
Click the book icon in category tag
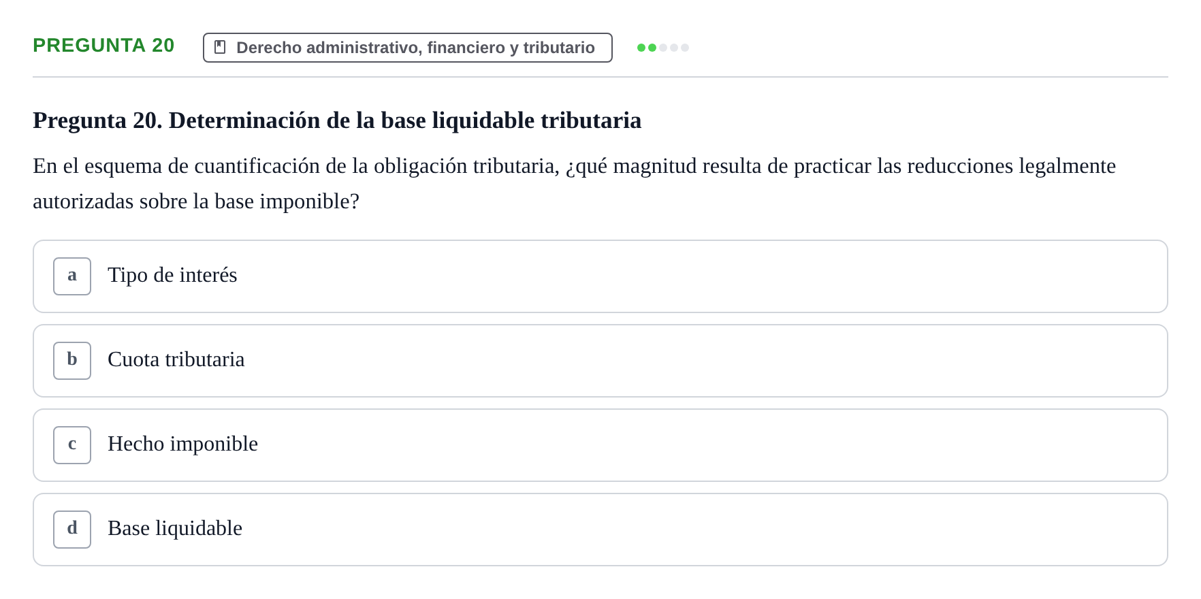pos(220,47)
